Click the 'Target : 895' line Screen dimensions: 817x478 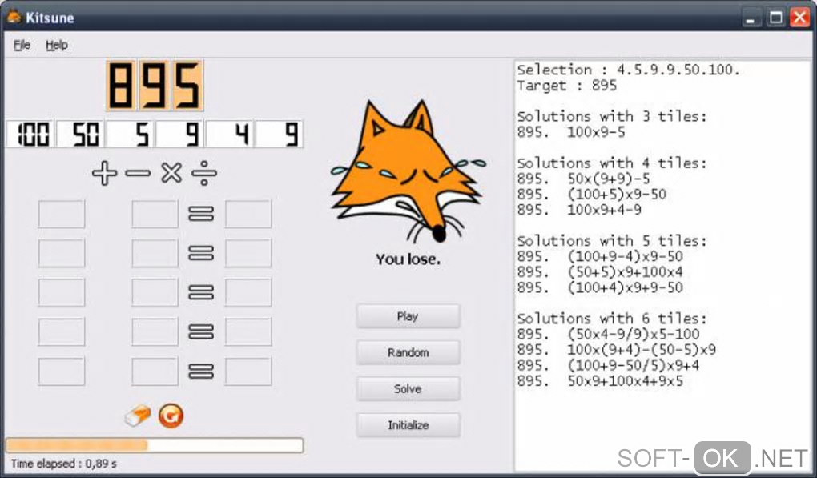(x=567, y=86)
